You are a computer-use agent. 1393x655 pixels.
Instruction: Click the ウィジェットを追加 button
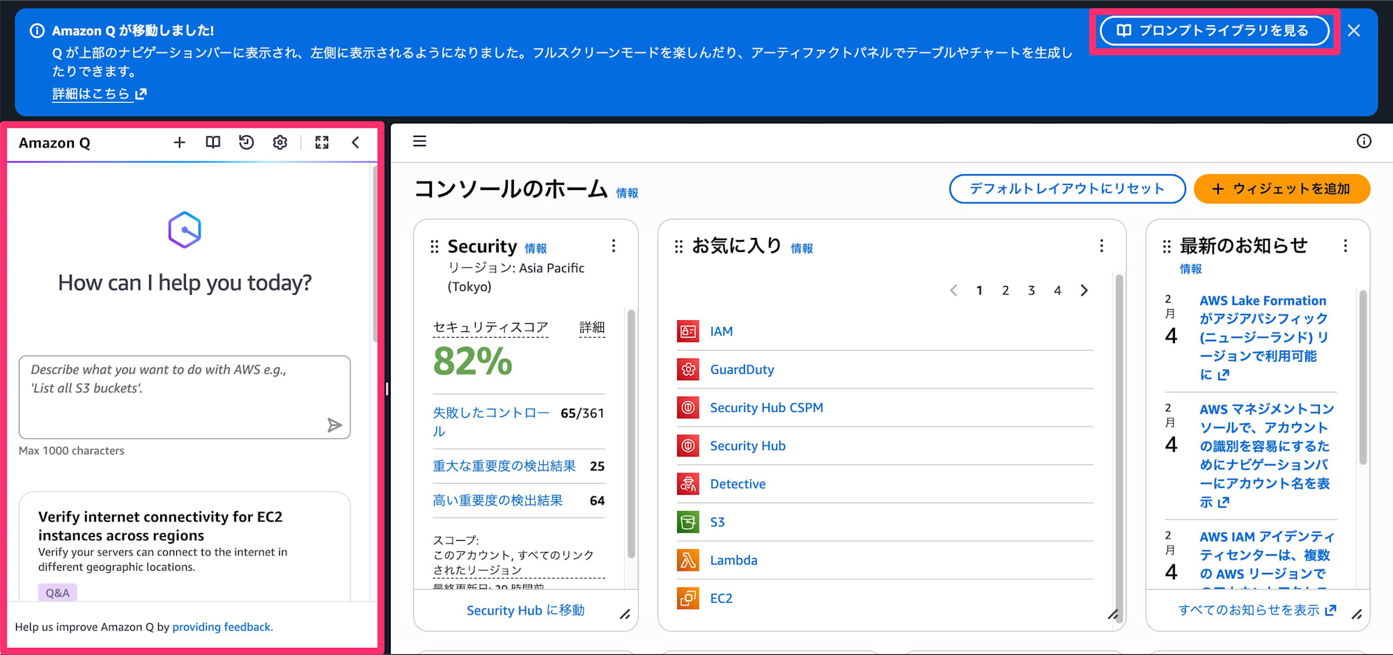[x=1282, y=189]
